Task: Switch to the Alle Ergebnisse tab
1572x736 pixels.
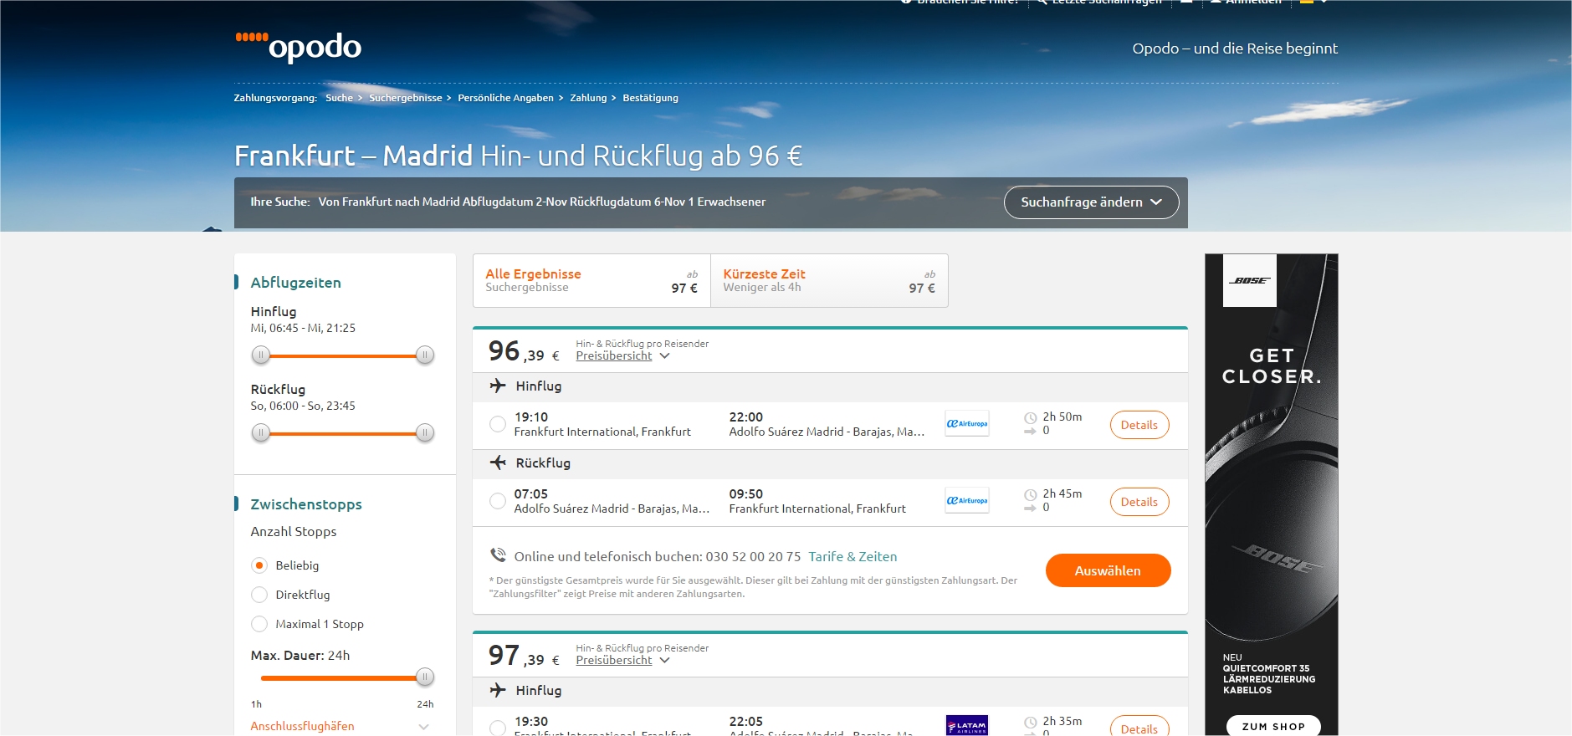Action: [x=591, y=281]
